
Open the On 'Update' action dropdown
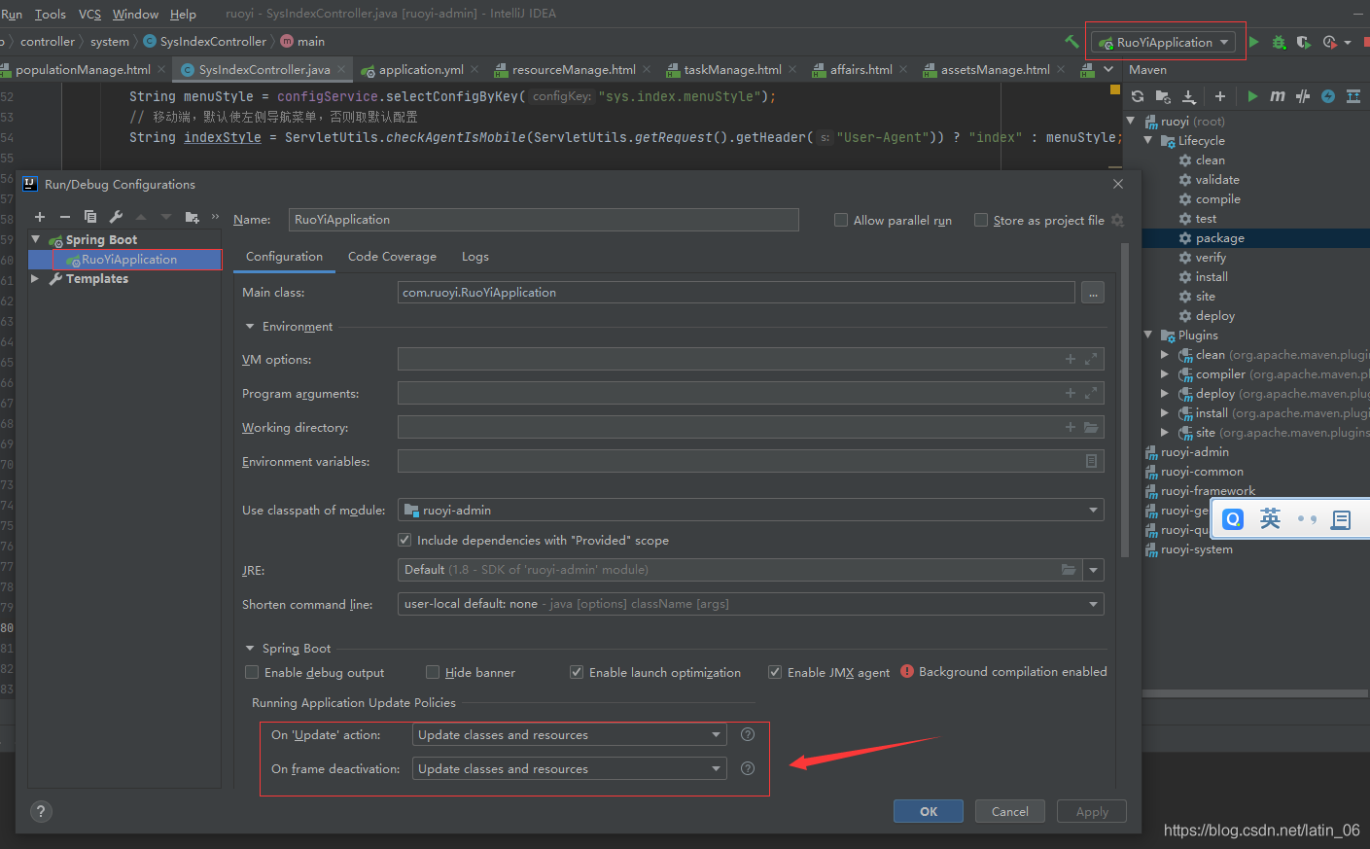coord(717,734)
